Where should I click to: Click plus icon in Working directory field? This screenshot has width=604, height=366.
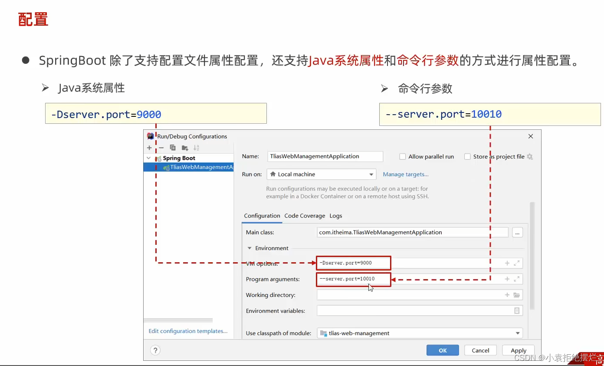(x=507, y=295)
